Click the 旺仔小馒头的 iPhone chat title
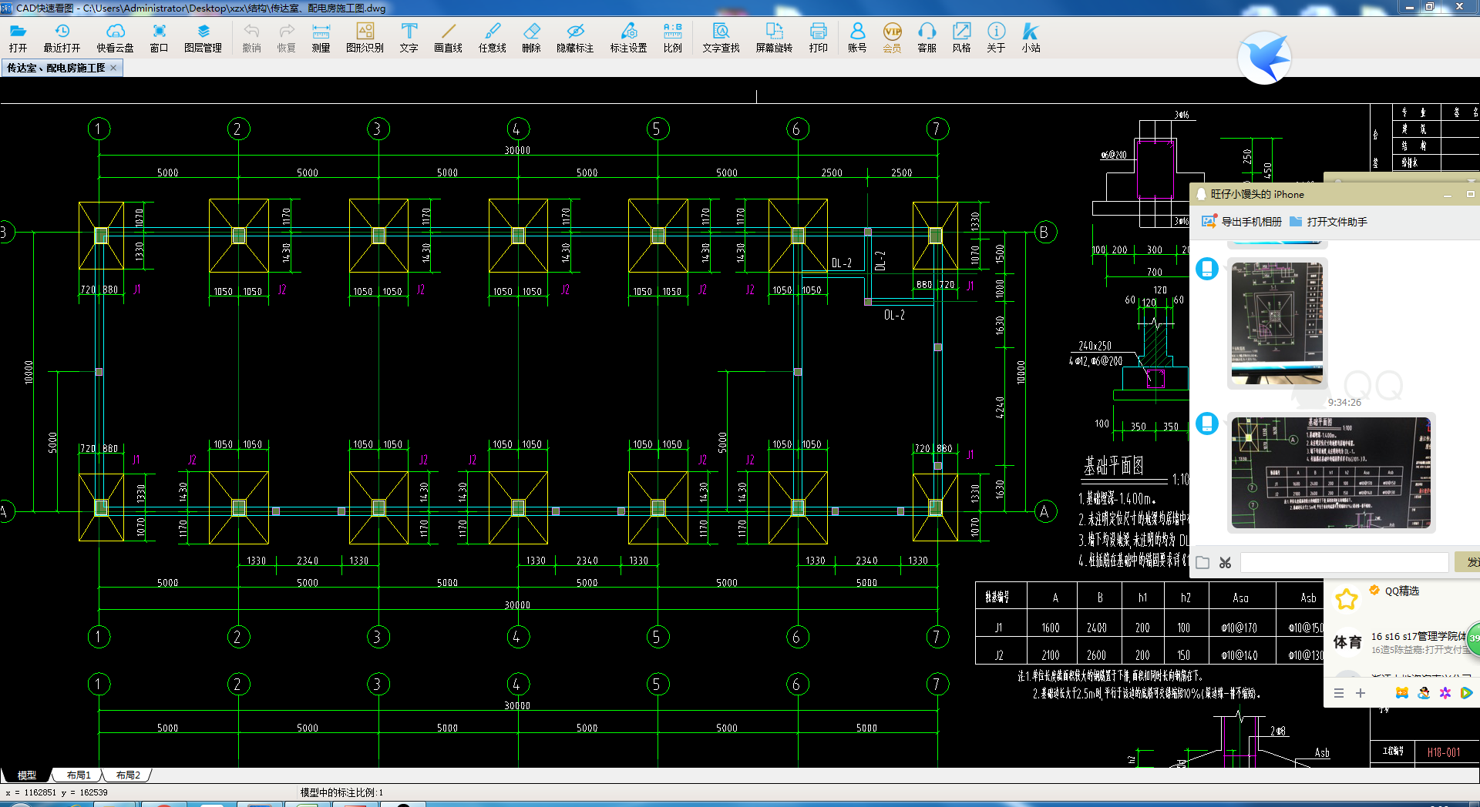 [1257, 194]
